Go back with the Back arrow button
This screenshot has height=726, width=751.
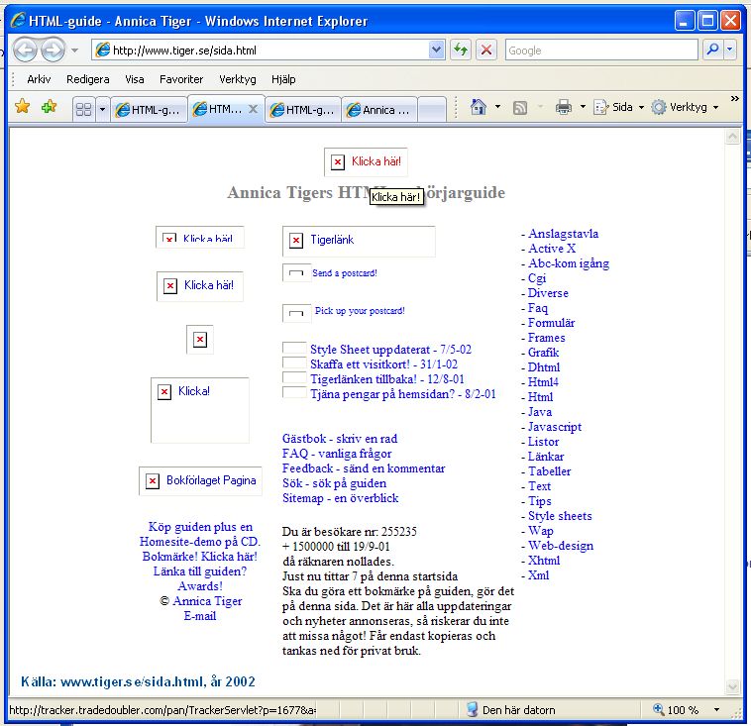26,50
